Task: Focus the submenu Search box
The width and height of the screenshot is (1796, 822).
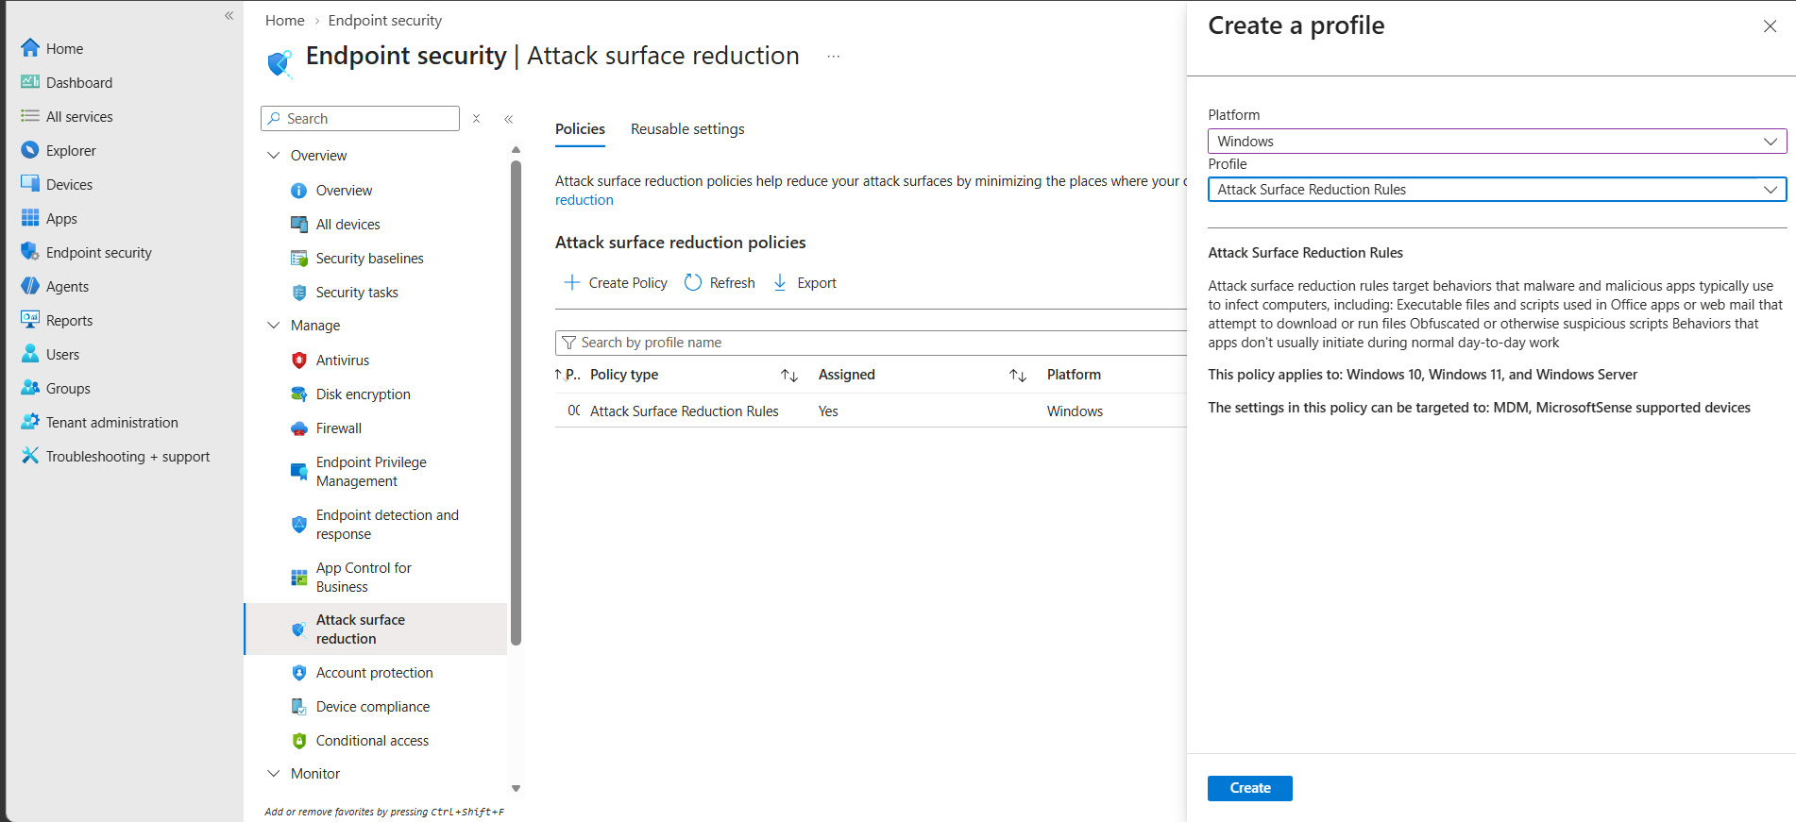Action: [x=360, y=119]
